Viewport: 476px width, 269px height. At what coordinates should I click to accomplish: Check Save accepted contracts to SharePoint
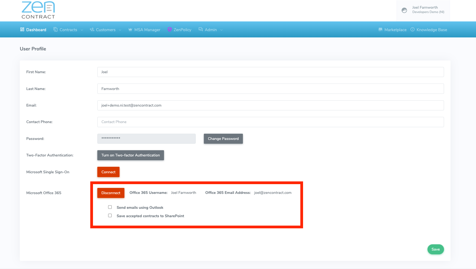[x=110, y=215]
